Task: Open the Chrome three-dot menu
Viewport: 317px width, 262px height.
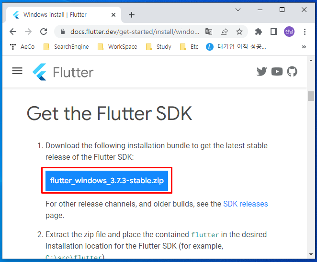Action: 305,32
